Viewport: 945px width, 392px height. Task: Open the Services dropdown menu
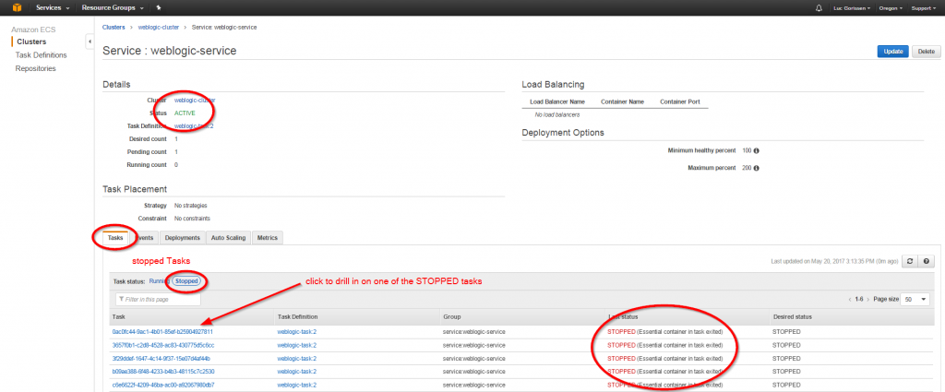[53, 7]
